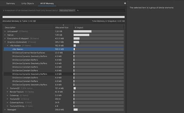The image size is (184, 113).
Task: Collapse the No Name 11 items group
Action: coord(7,46)
